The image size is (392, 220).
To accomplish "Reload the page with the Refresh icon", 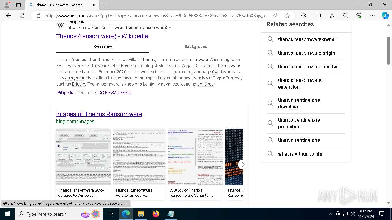I will pyautogui.click(x=22, y=16).
